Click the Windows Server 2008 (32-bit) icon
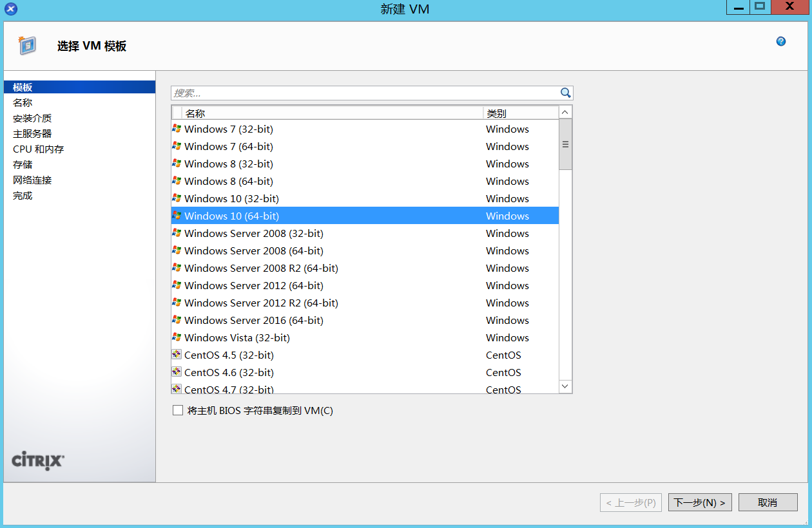The image size is (812, 528). [177, 233]
